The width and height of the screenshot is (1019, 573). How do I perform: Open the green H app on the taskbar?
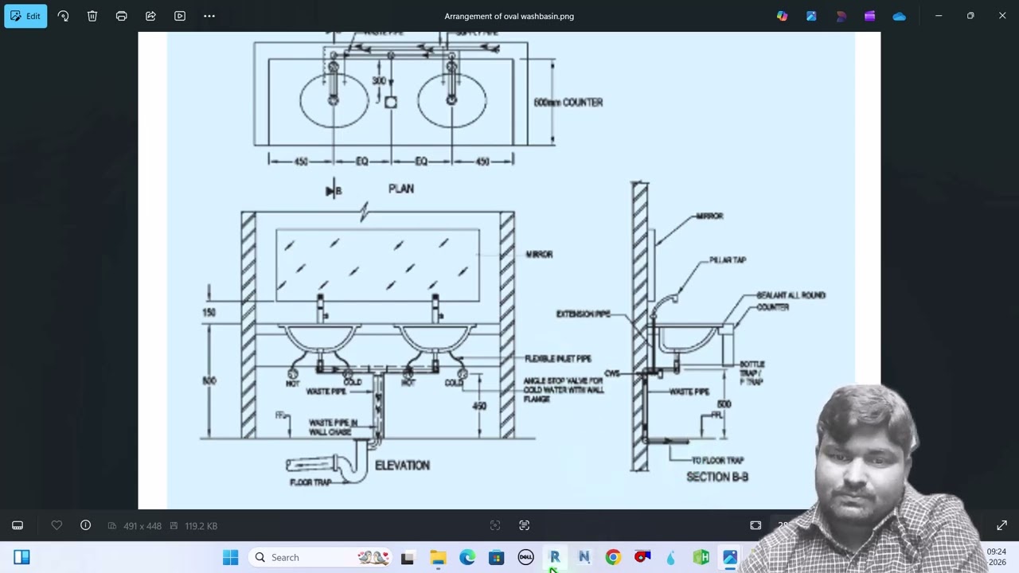(x=701, y=557)
